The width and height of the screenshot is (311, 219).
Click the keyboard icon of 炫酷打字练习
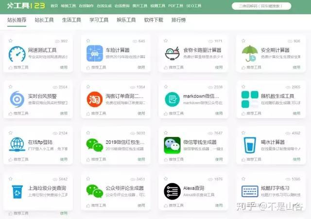pos(250,191)
